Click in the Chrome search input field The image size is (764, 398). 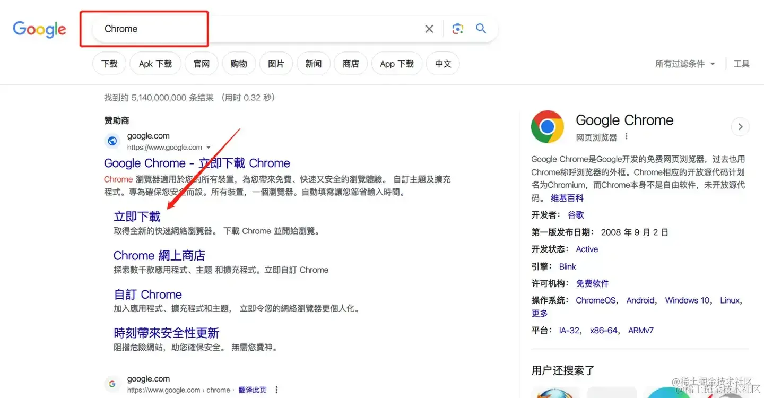(x=260, y=29)
